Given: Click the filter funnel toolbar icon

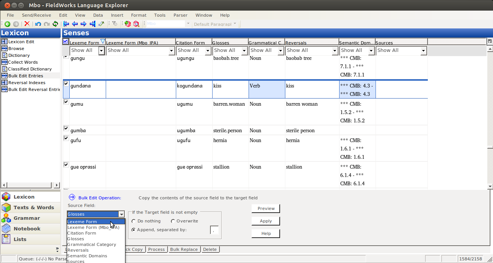Looking at the screenshot, I should [x=114, y=24].
